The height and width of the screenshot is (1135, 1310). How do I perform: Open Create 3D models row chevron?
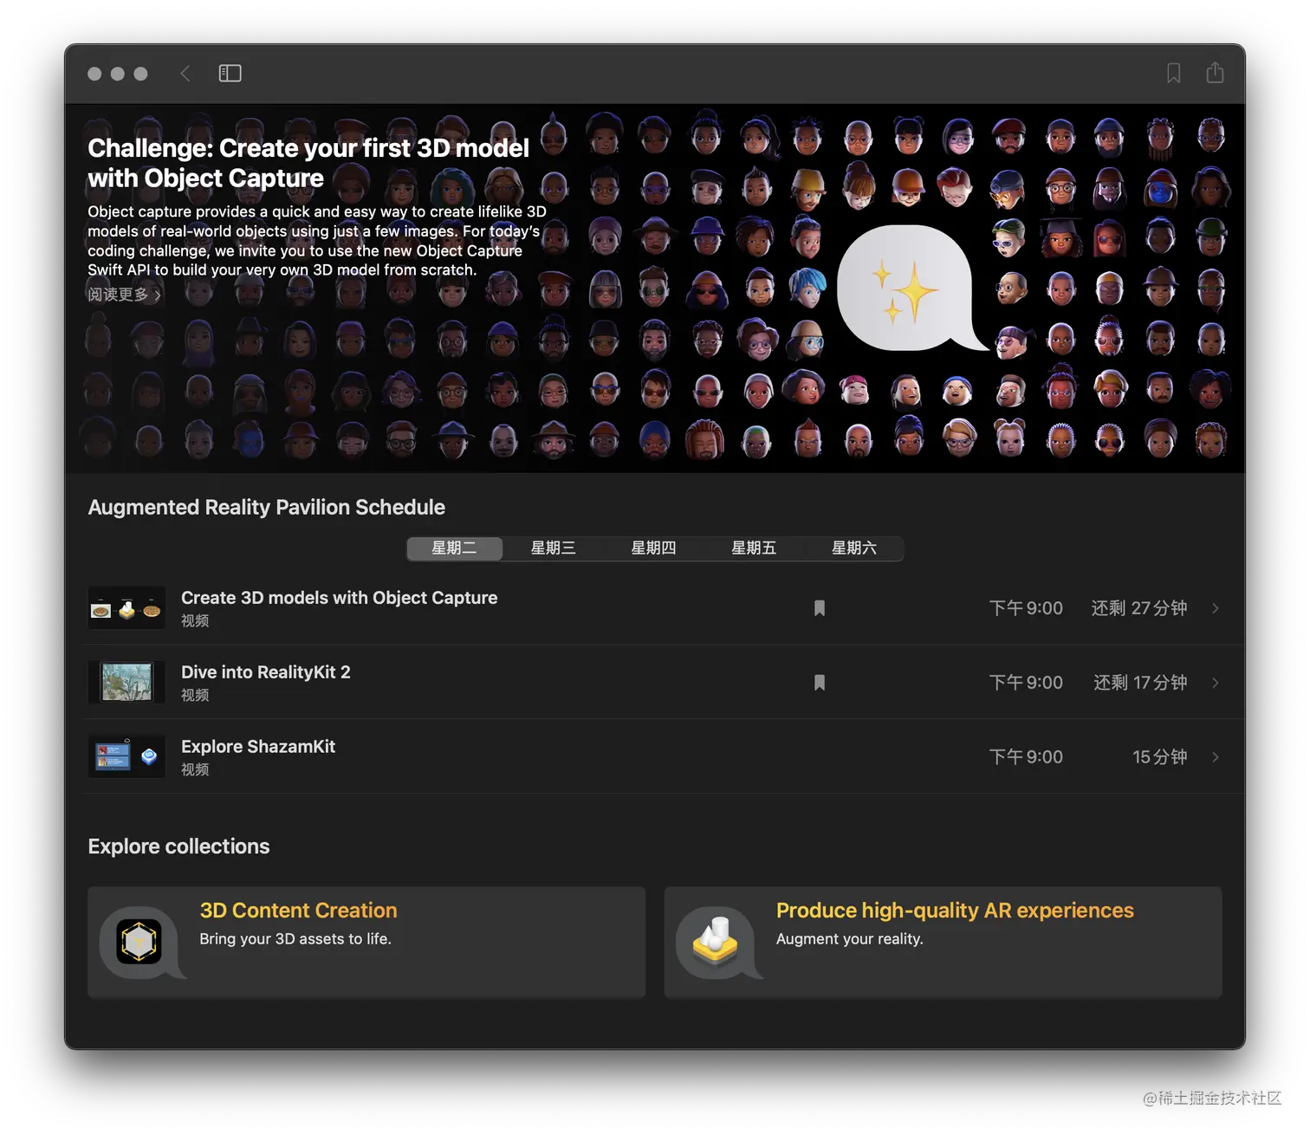pos(1216,608)
